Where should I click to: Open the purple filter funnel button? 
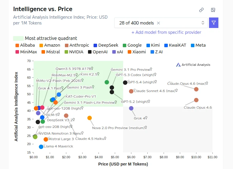pyautogui.click(x=214, y=23)
